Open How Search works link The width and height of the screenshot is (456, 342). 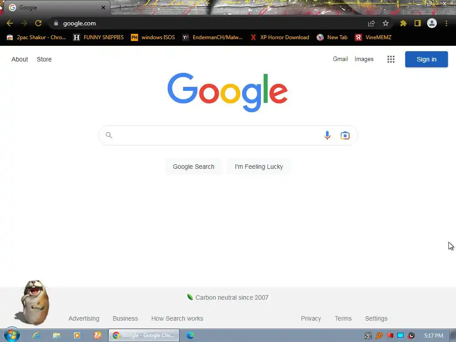177,318
